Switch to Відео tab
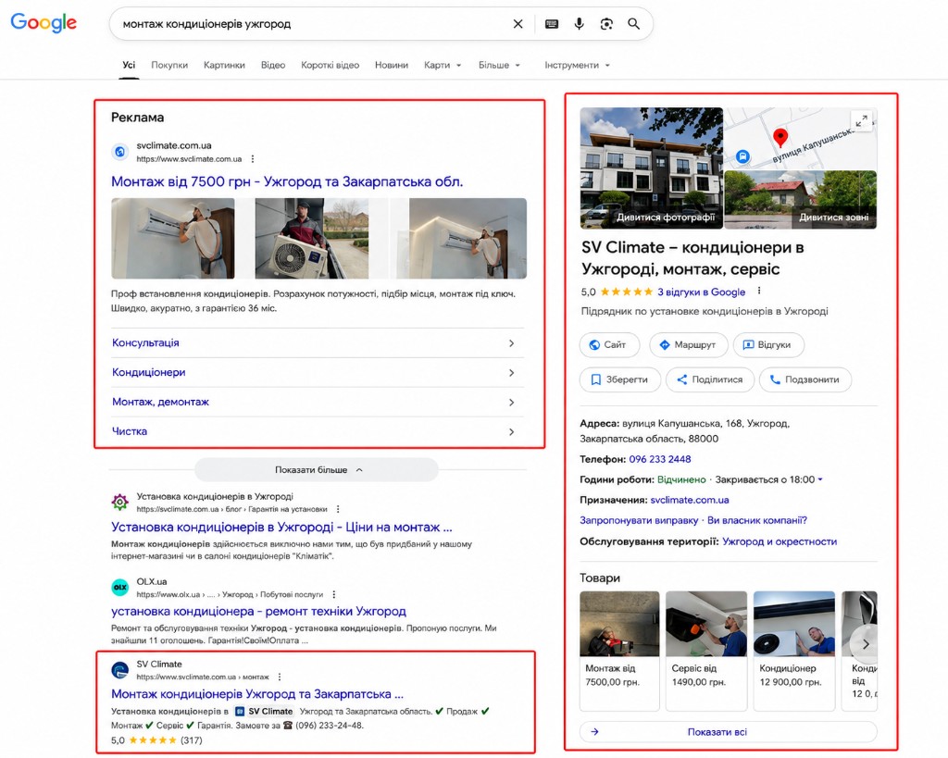This screenshot has height=758, width=948. tap(273, 66)
